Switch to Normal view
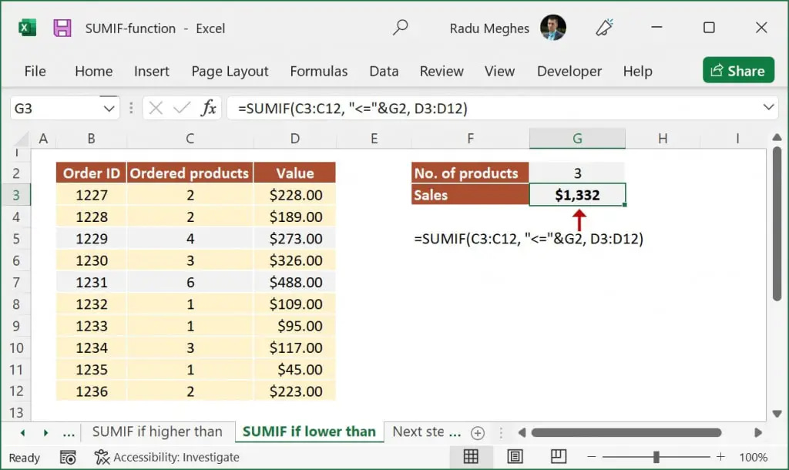 [x=471, y=456]
